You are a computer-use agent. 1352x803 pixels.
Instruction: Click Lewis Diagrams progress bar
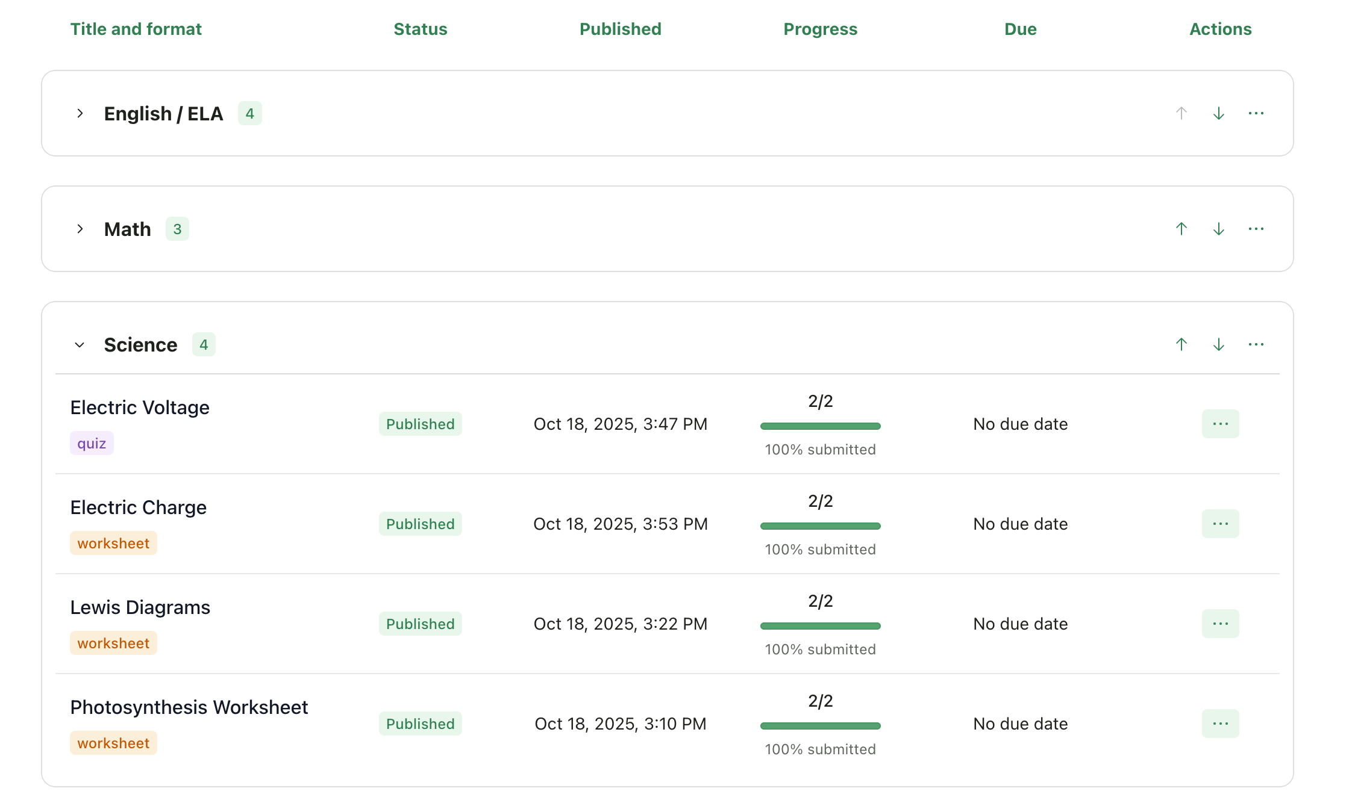[x=820, y=626]
